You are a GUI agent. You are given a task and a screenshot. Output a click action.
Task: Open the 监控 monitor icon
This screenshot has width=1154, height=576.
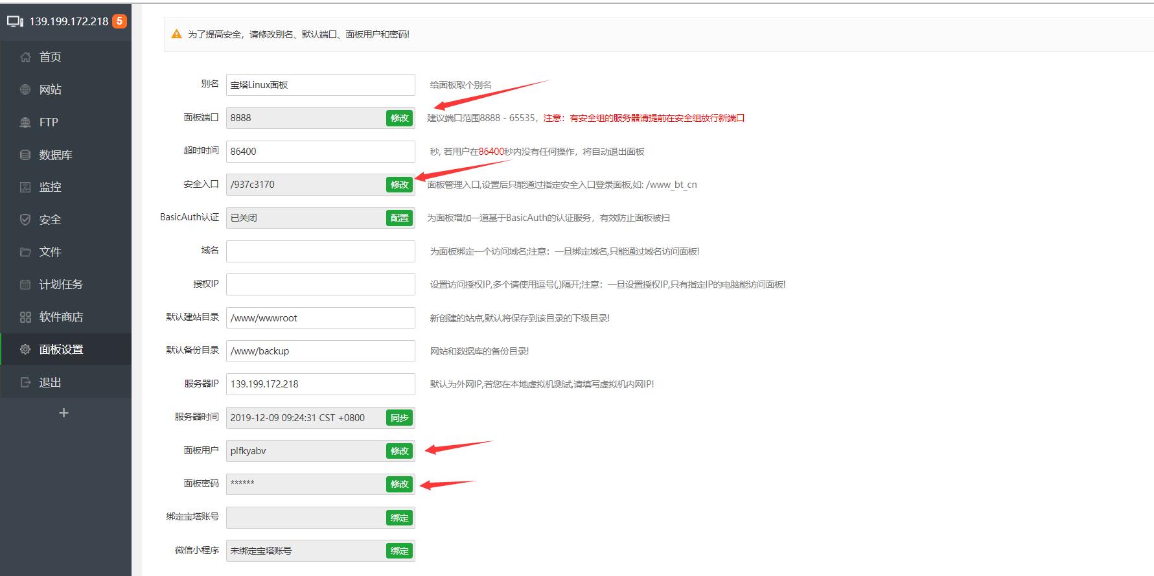(x=25, y=187)
